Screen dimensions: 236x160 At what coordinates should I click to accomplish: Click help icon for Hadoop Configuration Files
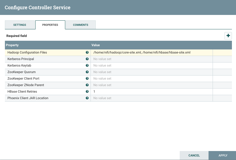click(x=87, y=52)
